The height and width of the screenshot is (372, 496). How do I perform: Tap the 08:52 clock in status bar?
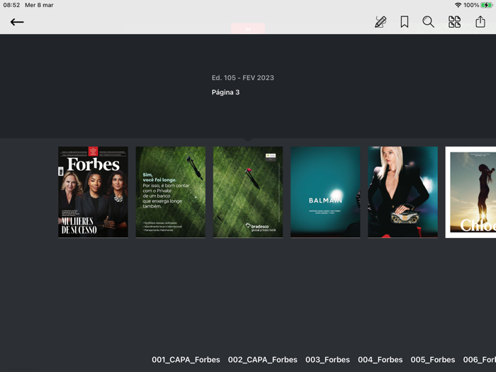(x=12, y=5)
